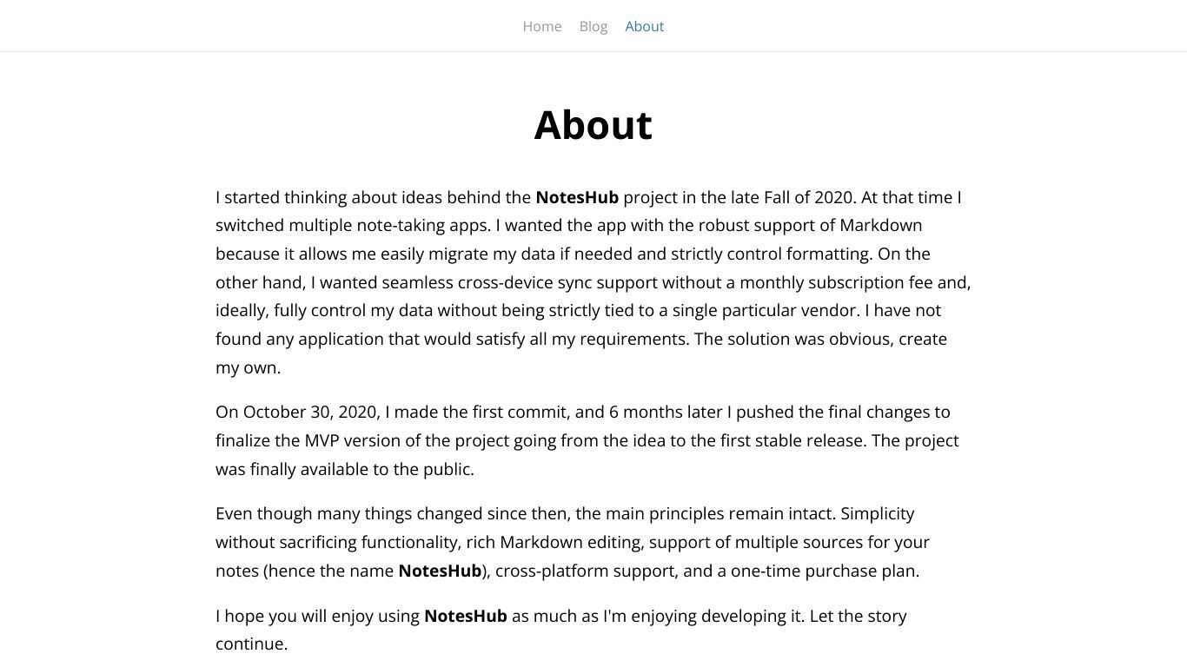Click the phrase 'one-time purchase plan'
This screenshot has width=1187, height=667.
(823, 571)
